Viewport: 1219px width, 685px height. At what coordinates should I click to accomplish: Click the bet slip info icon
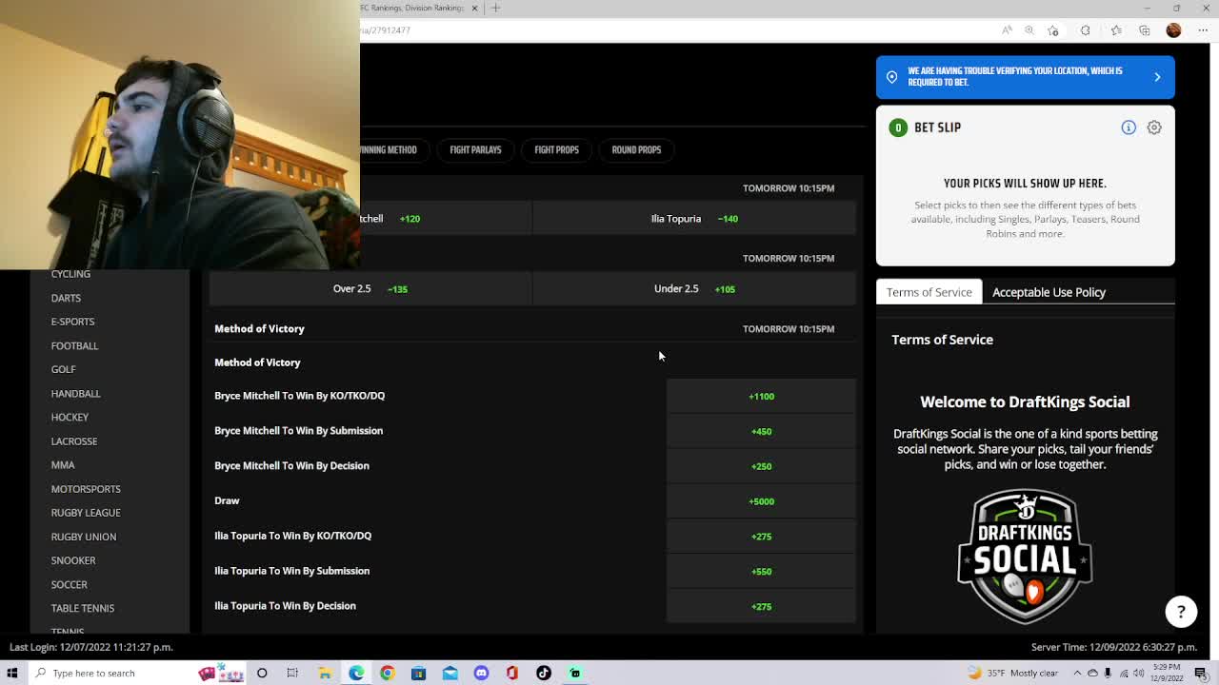pyautogui.click(x=1129, y=127)
